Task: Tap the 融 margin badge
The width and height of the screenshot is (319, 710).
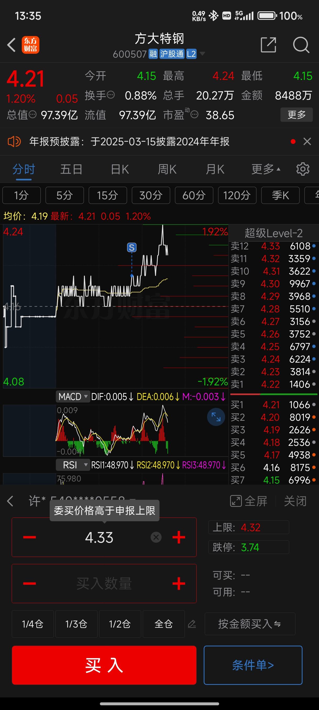Action: 153,54
